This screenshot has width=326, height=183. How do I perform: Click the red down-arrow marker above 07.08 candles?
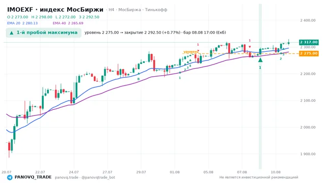250,47
